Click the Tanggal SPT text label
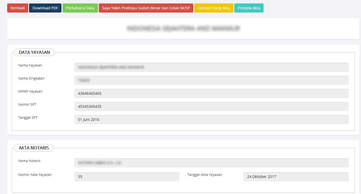Image resolution: width=361 pixels, height=194 pixels. [28, 118]
